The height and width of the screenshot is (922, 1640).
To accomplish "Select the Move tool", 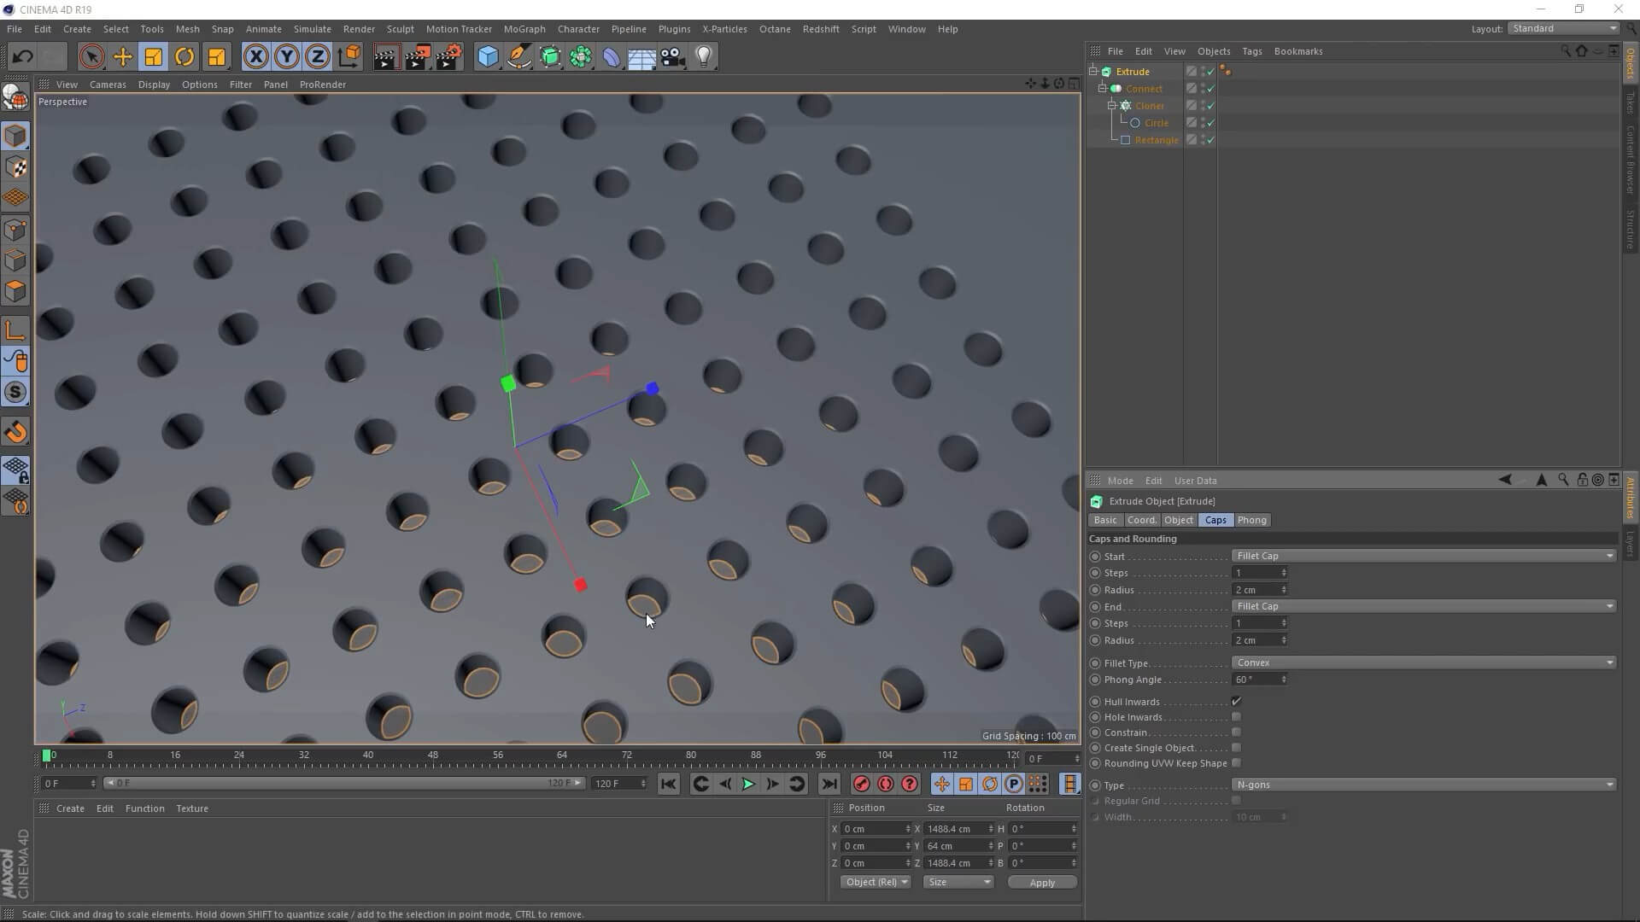I will pos(122,57).
